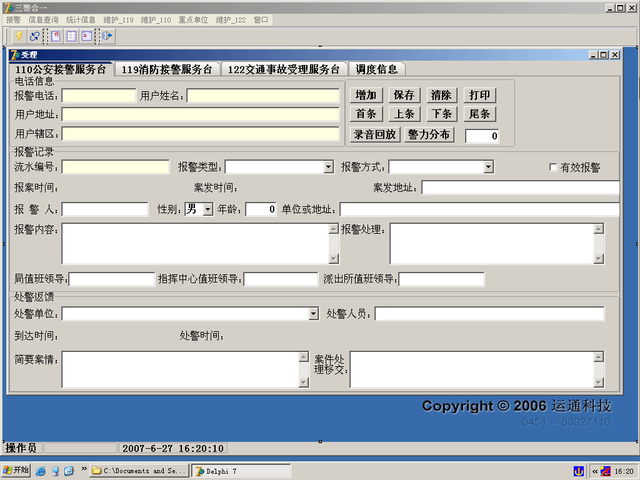Image resolution: width=640 pixels, height=480 pixels.
Task: Click 报警内容 scrollbar down arrow
Action: click(x=334, y=259)
